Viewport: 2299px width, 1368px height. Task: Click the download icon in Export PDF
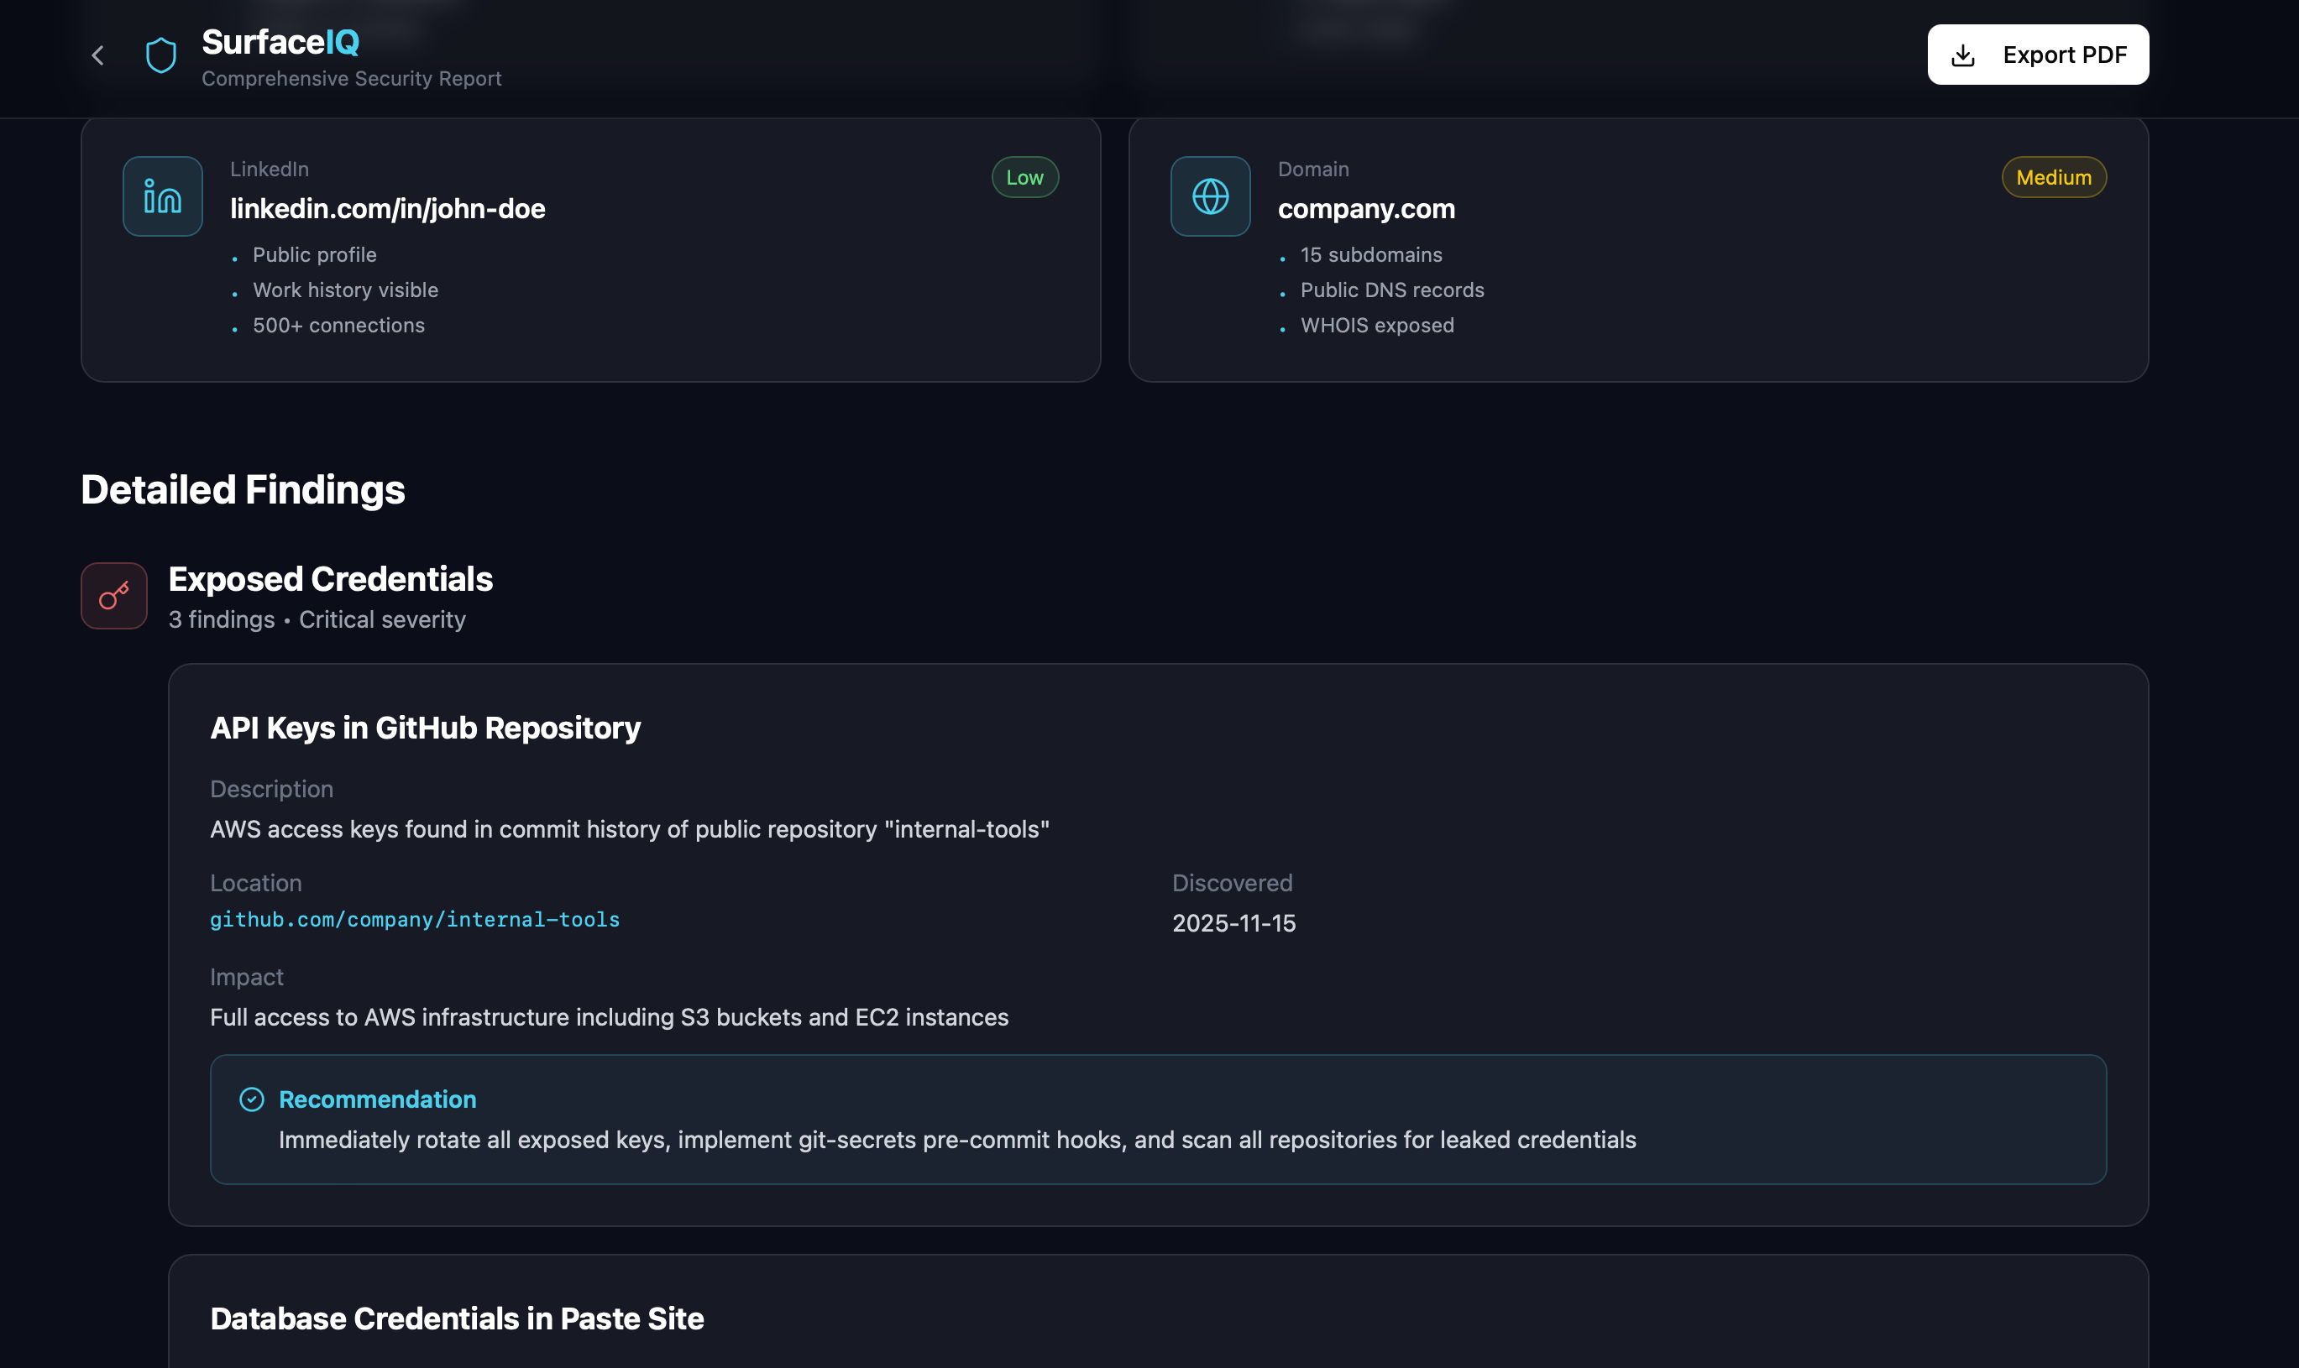tap(1963, 55)
